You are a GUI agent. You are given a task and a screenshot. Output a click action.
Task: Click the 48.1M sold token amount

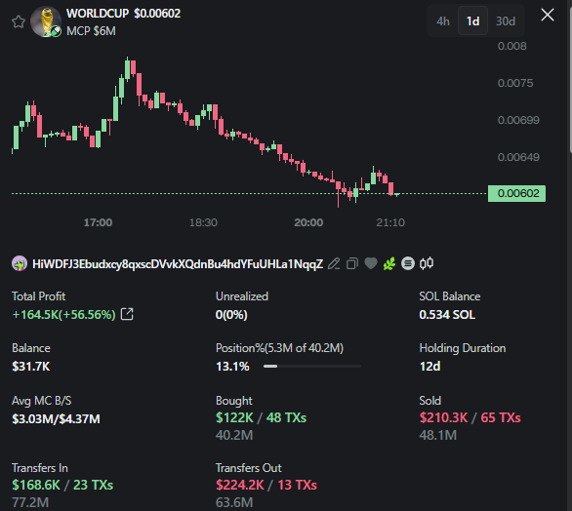coord(438,435)
